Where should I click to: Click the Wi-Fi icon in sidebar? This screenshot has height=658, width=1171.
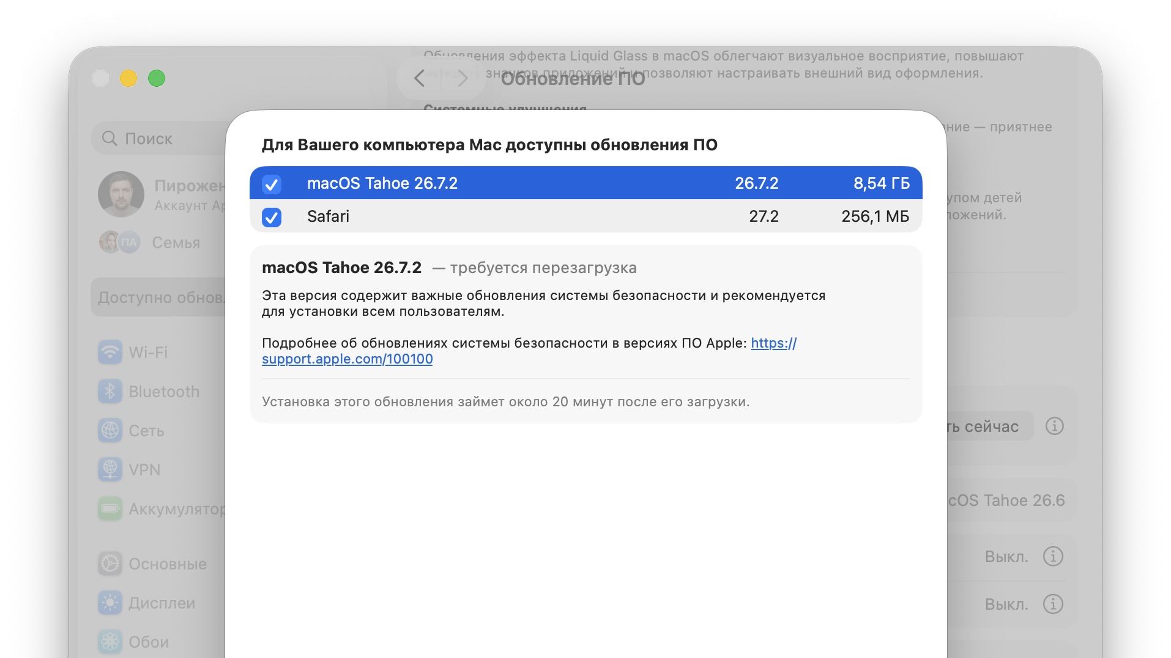click(x=110, y=353)
